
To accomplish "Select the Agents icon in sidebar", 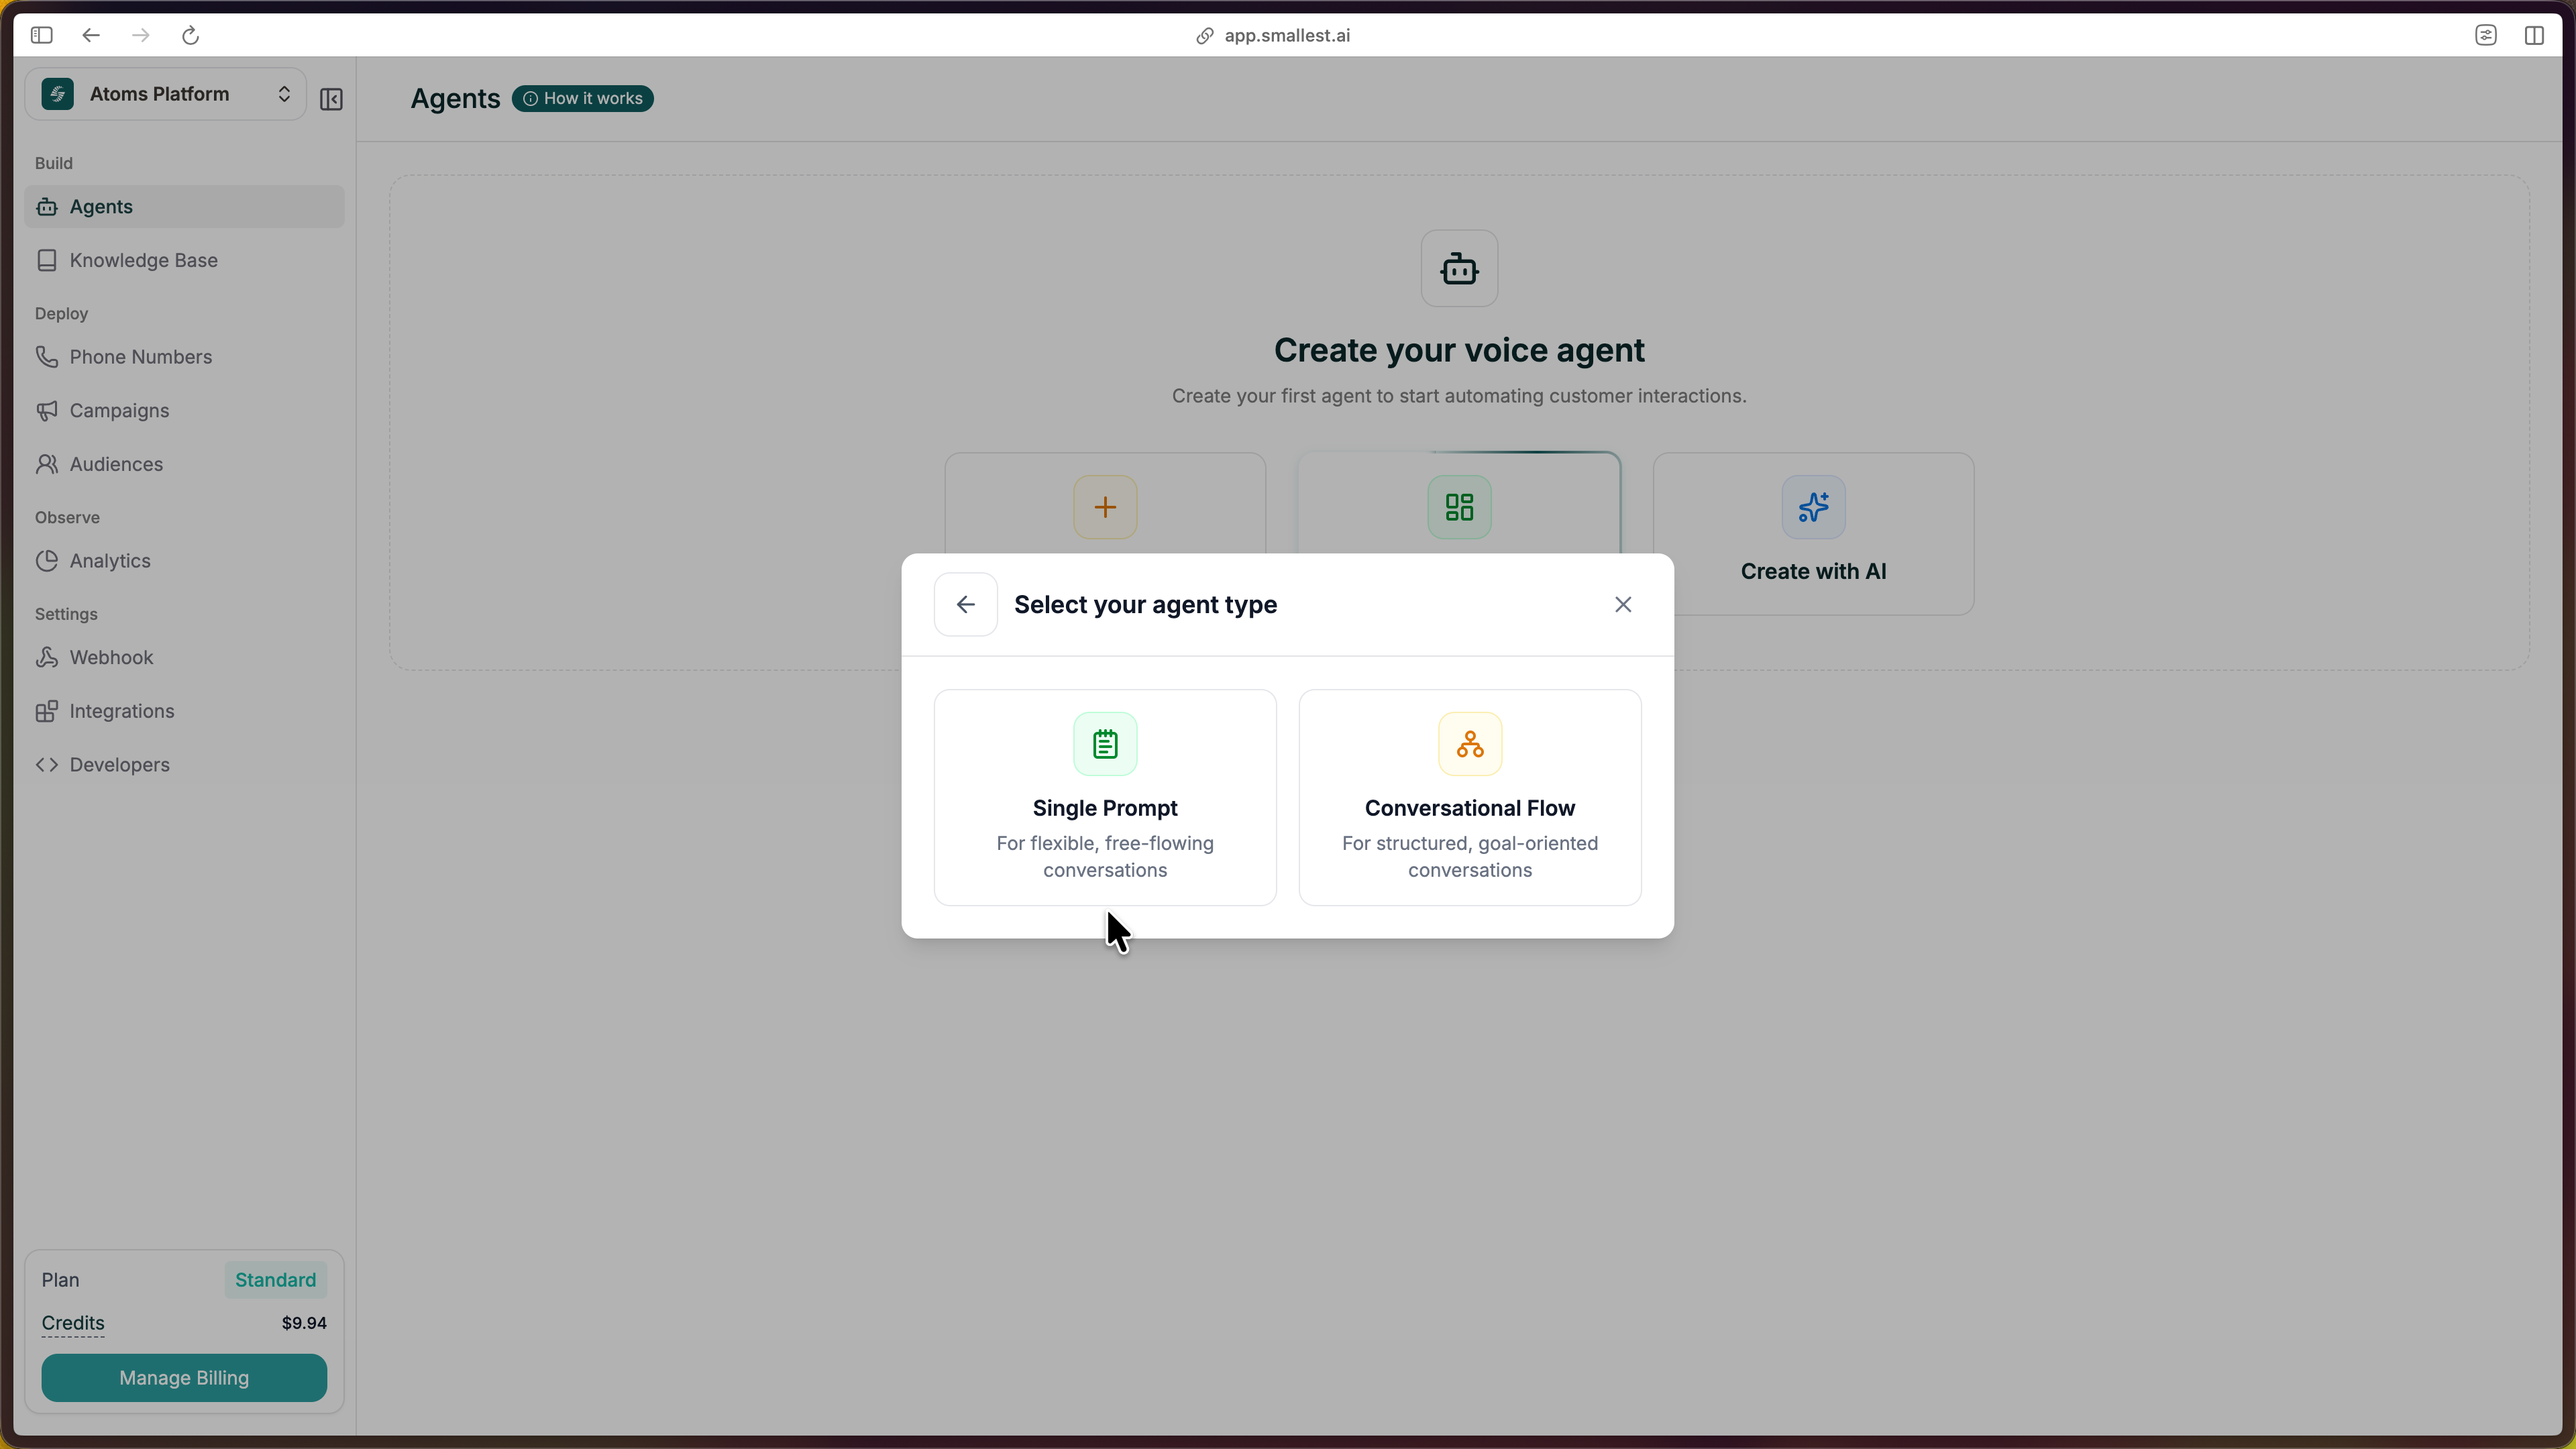I will click(x=47, y=207).
